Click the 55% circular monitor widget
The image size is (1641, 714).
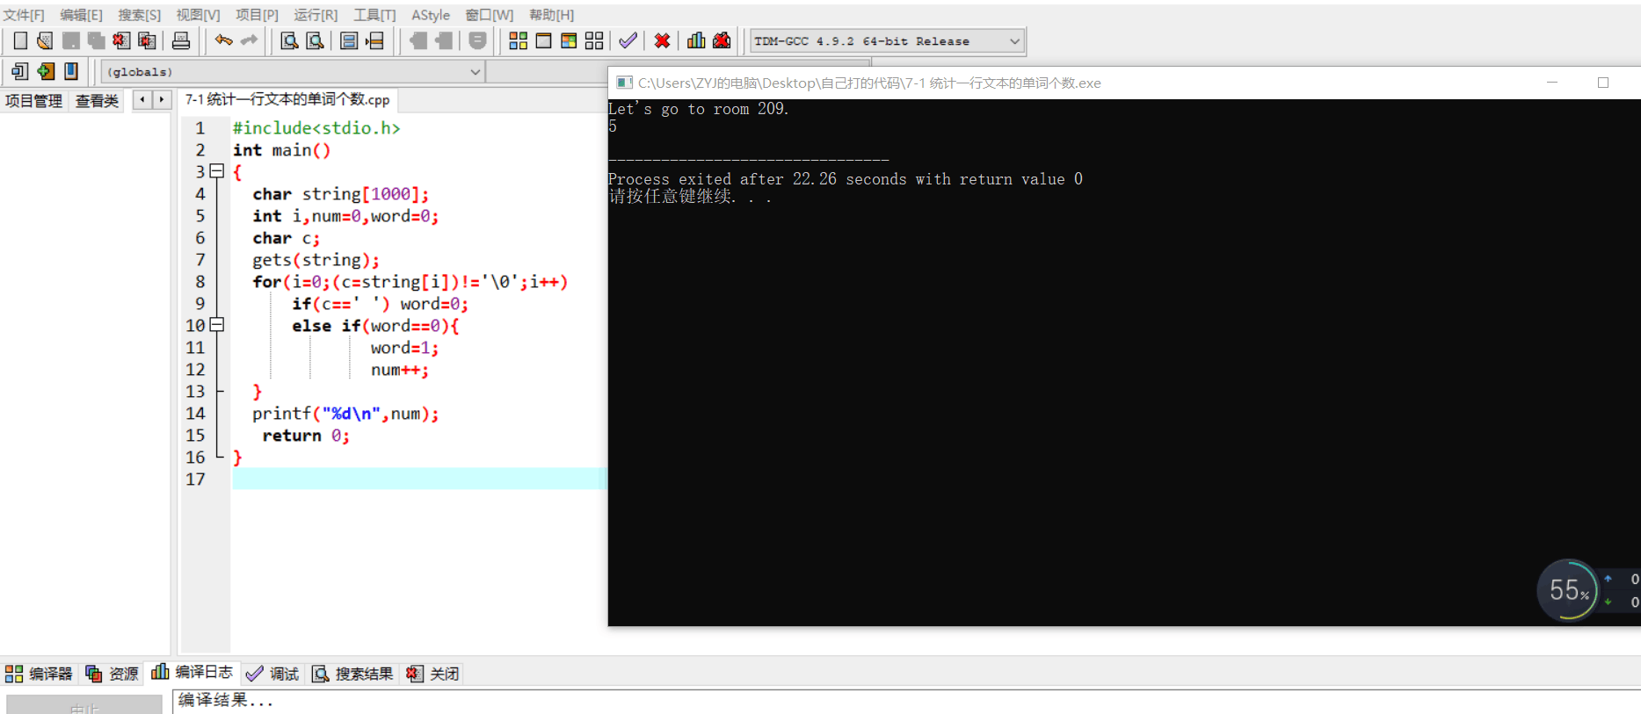[x=1568, y=590]
